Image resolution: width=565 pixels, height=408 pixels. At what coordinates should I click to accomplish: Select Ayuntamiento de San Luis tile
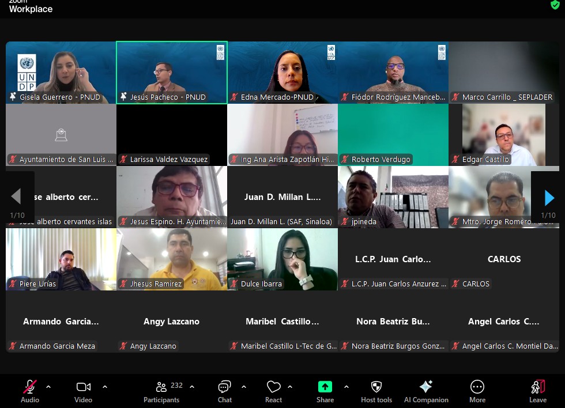[x=61, y=135]
